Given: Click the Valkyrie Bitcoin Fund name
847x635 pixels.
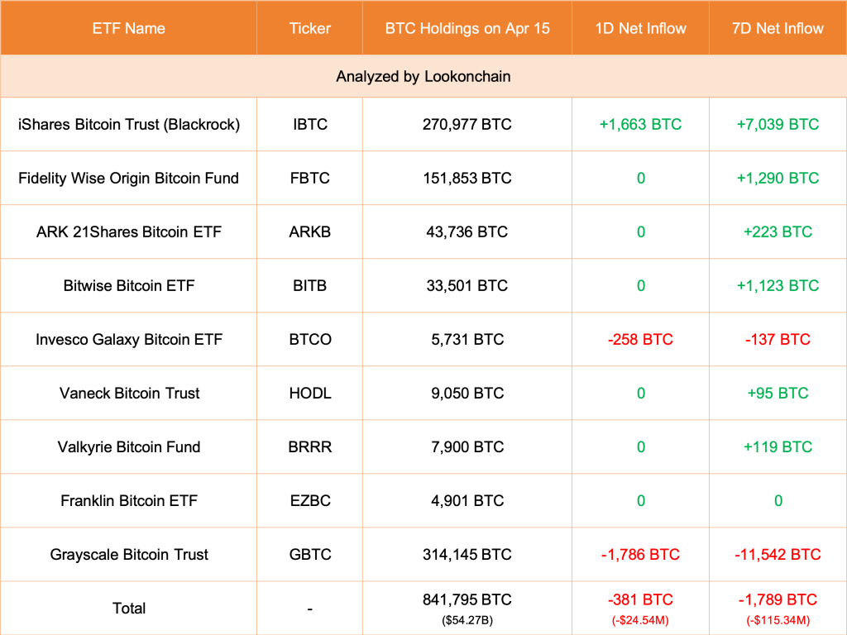Looking at the screenshot, I should point(128,447).
